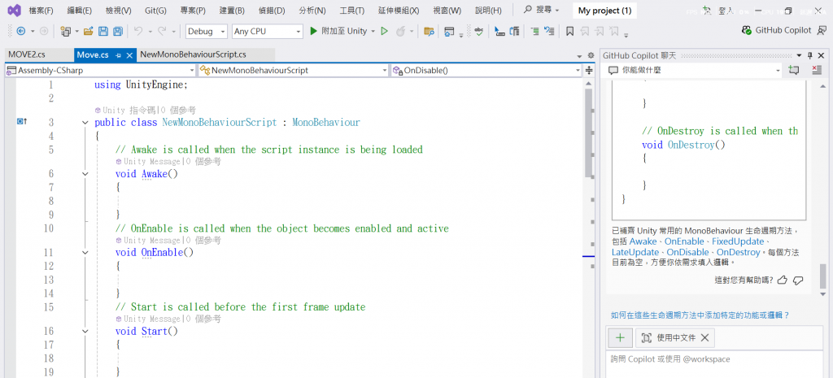Collapse the Awake method region

(85, 174)
